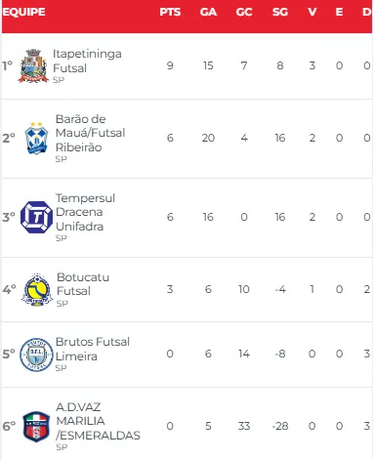Select the 1° position ranking cell
Viewport: 373px width, 460px height.
8,65
